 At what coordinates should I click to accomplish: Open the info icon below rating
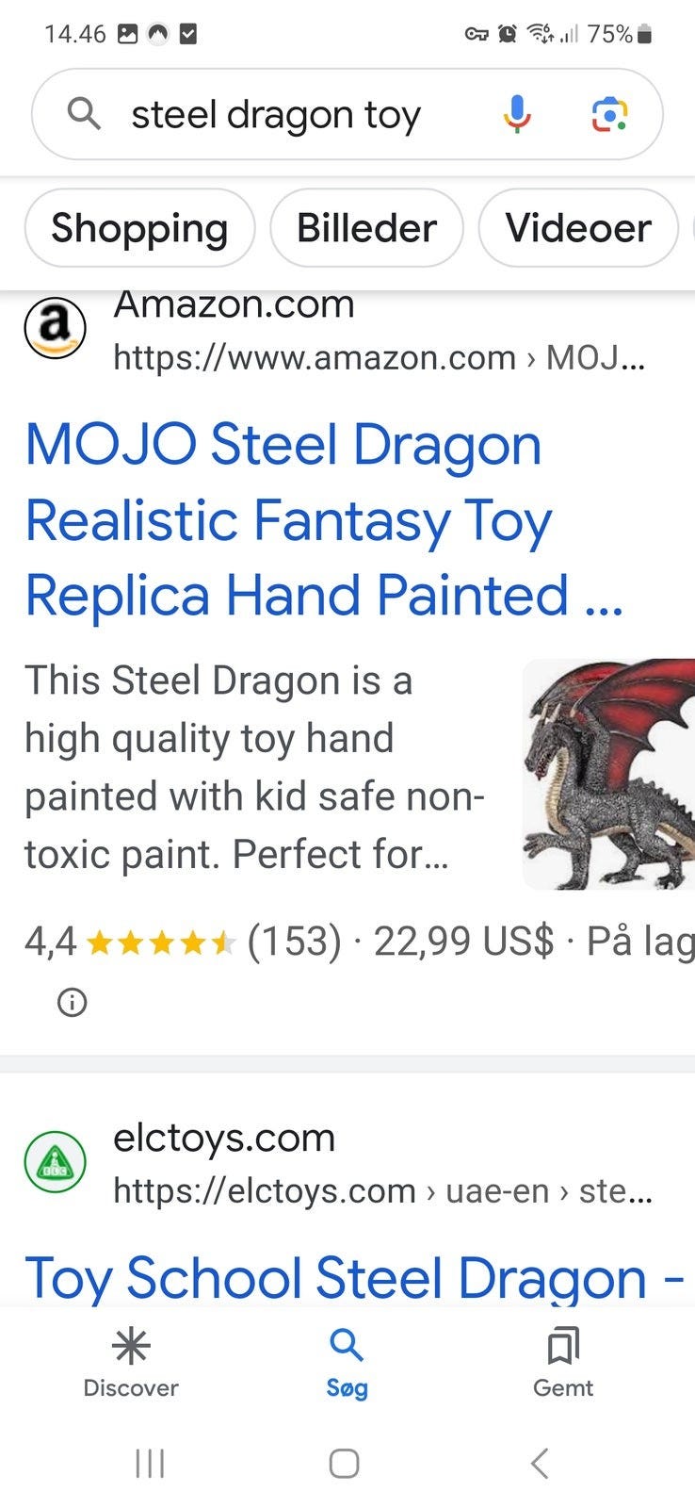(x=73, y=1002)
